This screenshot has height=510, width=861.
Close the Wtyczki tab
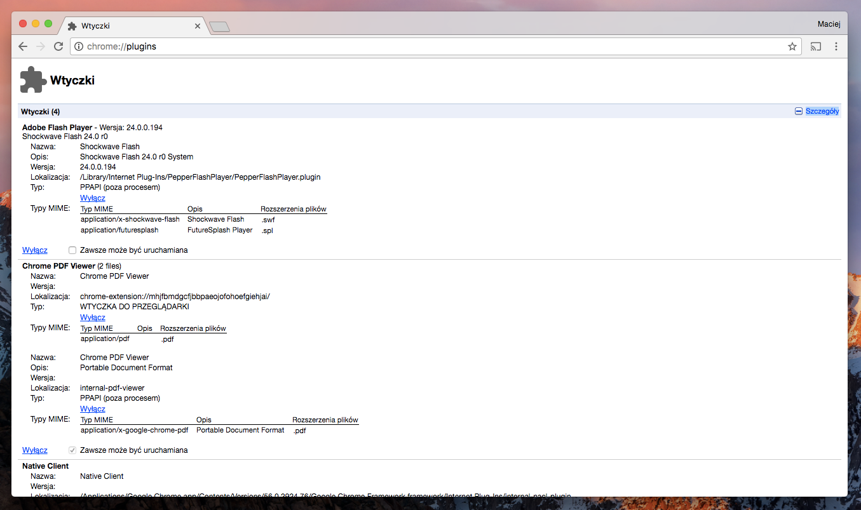point(198,26)
